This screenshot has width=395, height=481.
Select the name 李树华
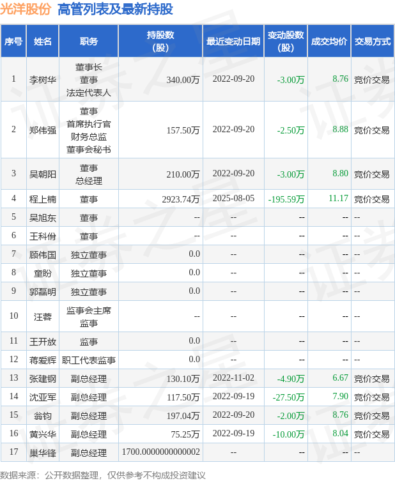(x=43, y=80)
